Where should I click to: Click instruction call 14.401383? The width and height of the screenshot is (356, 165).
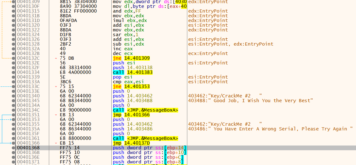[x=133, y=72]
